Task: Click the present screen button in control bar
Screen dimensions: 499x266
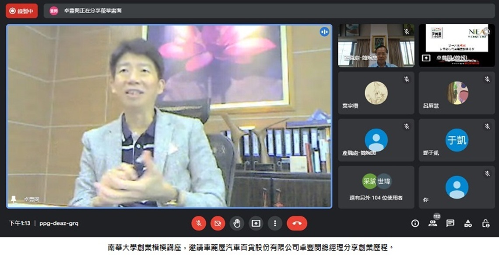Action: (x=256, y=224)
